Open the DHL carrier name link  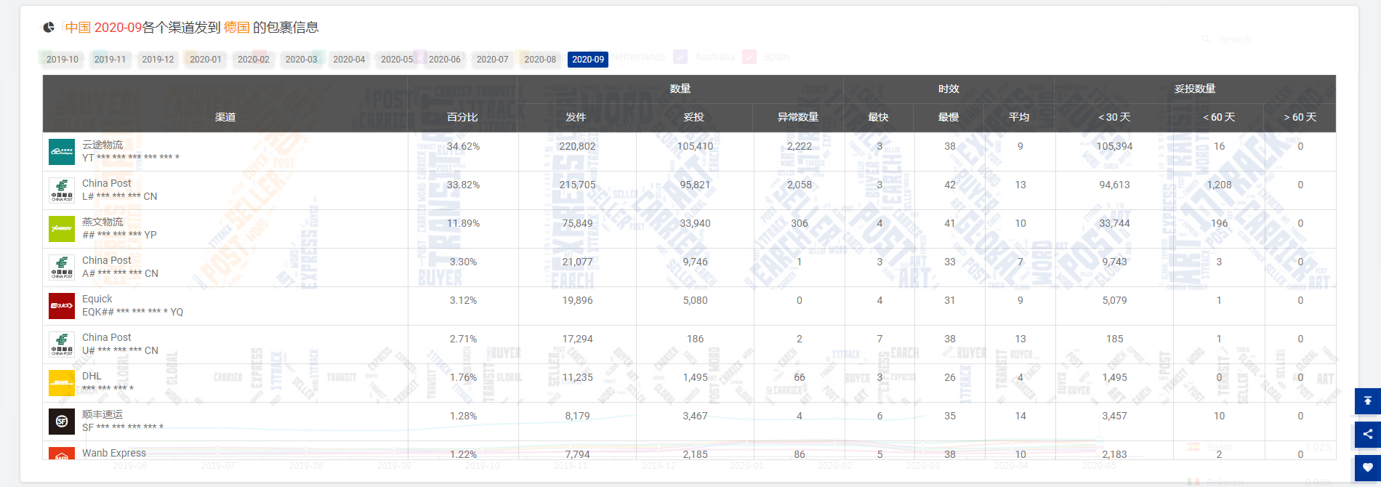tap(92, 376)
